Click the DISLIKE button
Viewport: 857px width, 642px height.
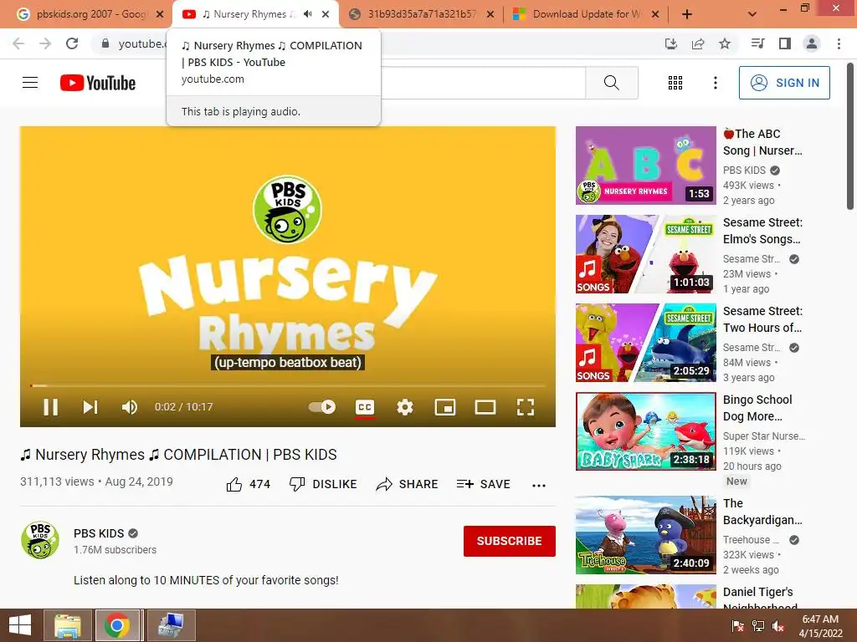323,484
